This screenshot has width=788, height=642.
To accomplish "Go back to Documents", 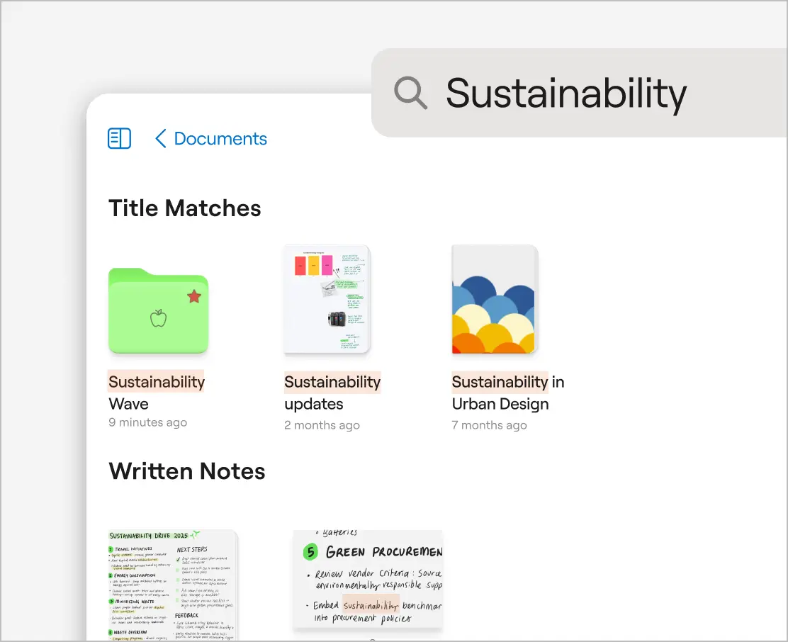I will pos(220,139).
